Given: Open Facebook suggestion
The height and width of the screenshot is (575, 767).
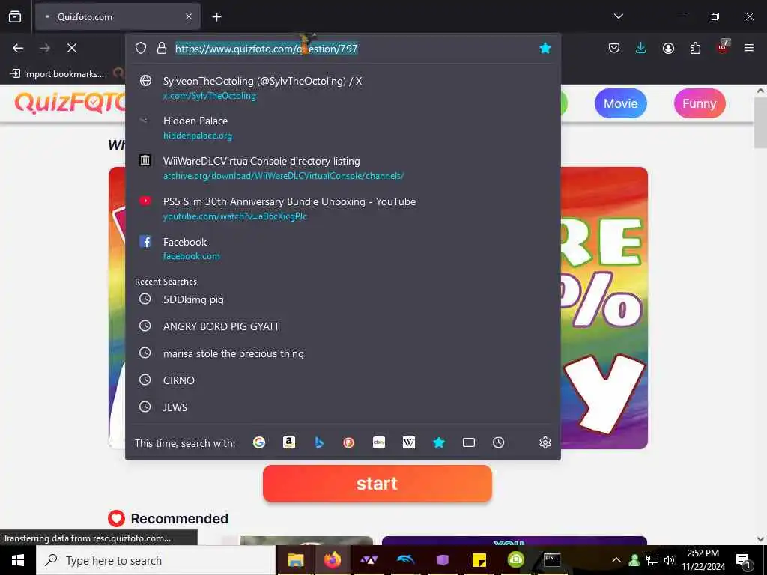Looking at the screenshot, I should pyautogui.click(x=343, y=249).
